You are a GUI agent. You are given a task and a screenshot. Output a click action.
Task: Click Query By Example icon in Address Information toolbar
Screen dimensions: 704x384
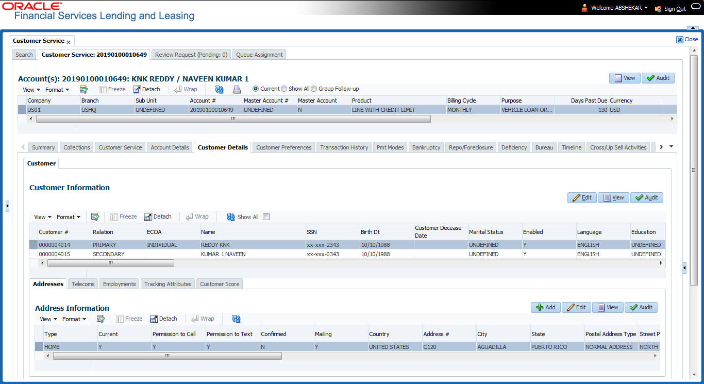100,319
